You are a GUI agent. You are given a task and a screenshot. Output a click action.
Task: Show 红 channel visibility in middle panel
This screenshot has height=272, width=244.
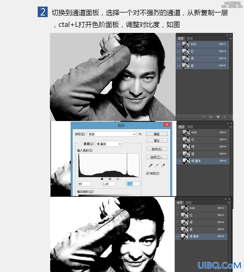click(179, 140)
